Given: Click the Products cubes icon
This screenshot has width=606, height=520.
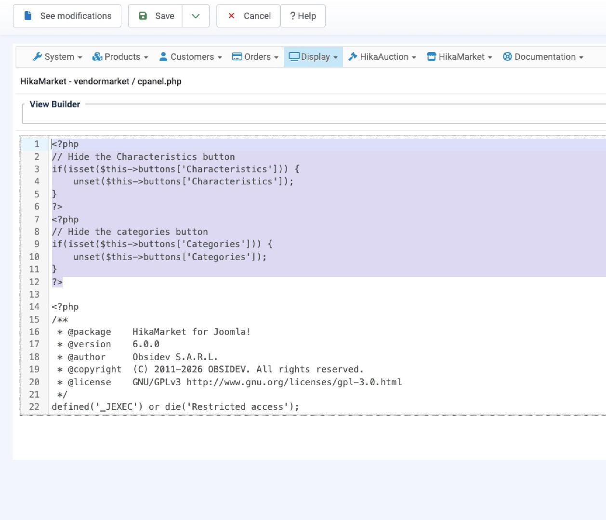Looking at the screenshot, I should [x=97, y=57].
